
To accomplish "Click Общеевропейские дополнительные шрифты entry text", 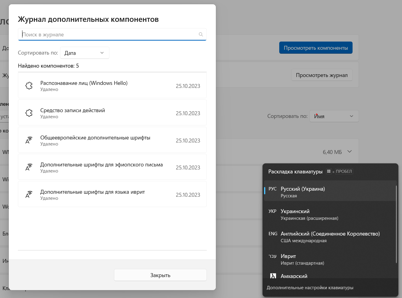I will tap(95, 138).
